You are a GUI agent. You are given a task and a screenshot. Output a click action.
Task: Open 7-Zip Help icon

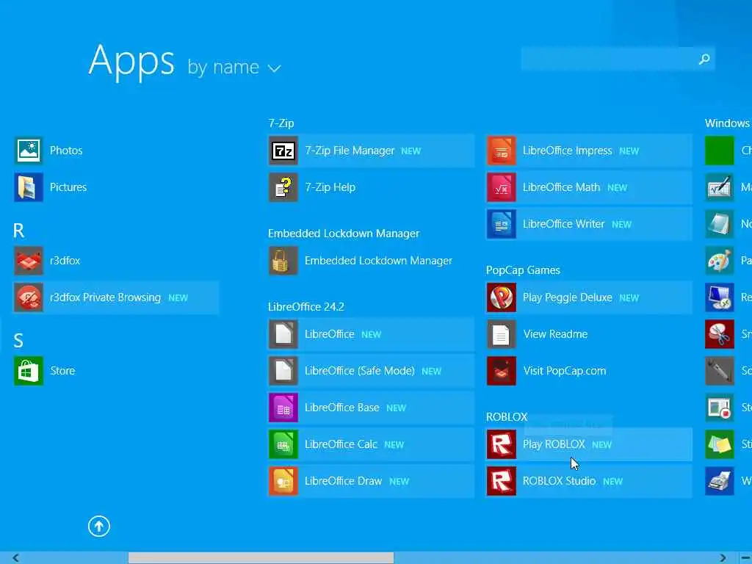tap(283, 187)
